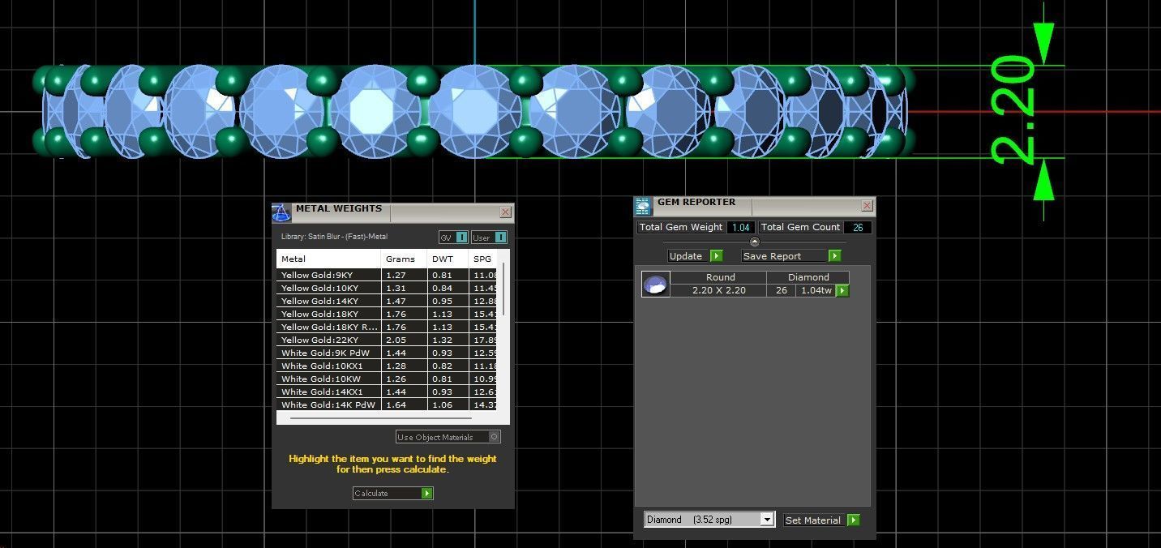Click the Gem Reporter panel title bar
Screen dimensions: 1161x548
point(756,206)
